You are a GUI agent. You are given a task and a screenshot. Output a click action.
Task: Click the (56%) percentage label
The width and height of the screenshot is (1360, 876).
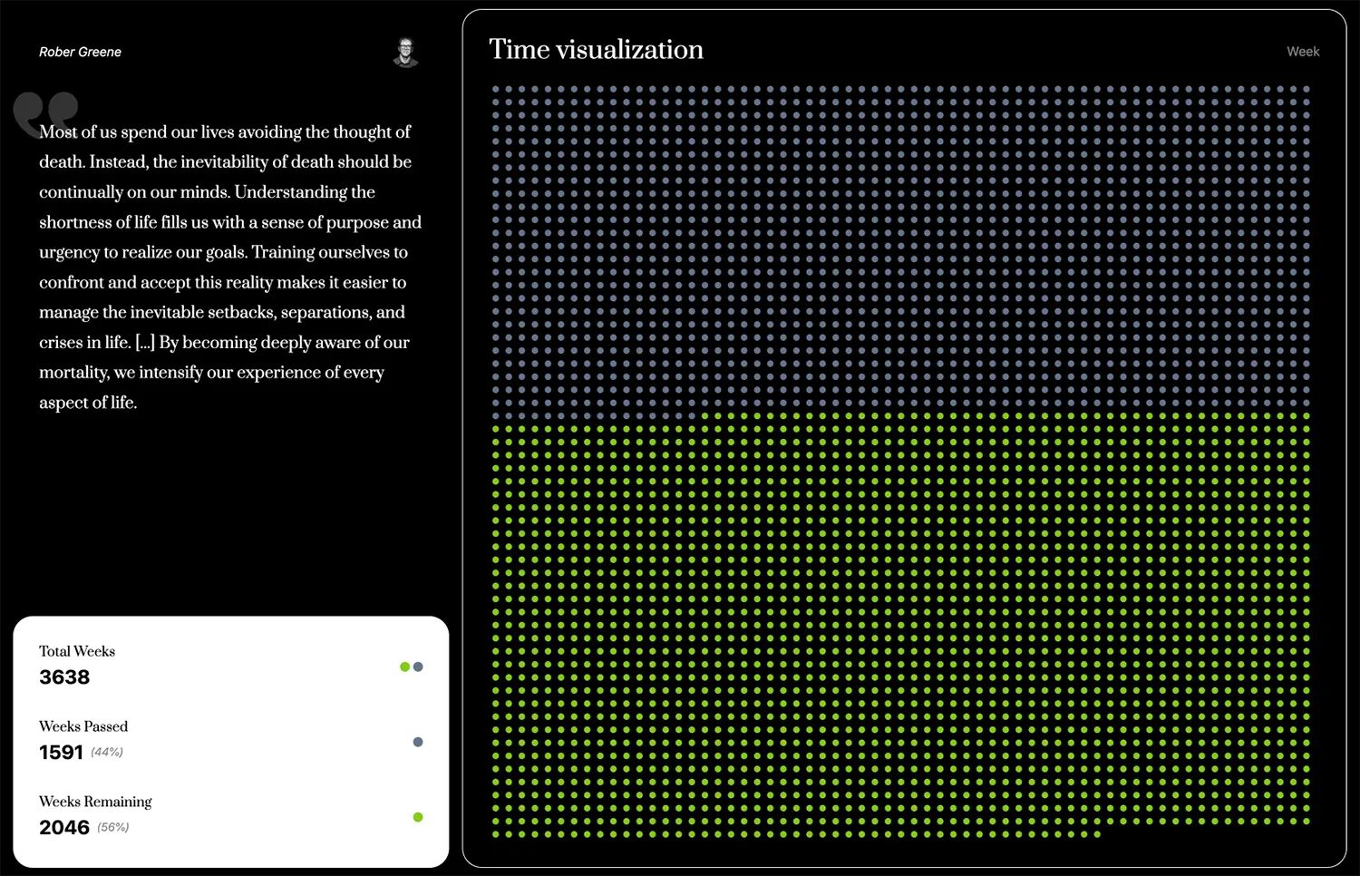pos(113,828)
